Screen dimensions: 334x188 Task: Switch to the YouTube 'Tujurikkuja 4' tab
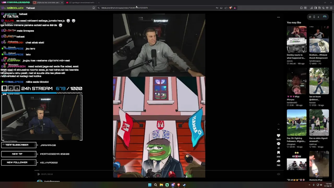tap(81, 3)
